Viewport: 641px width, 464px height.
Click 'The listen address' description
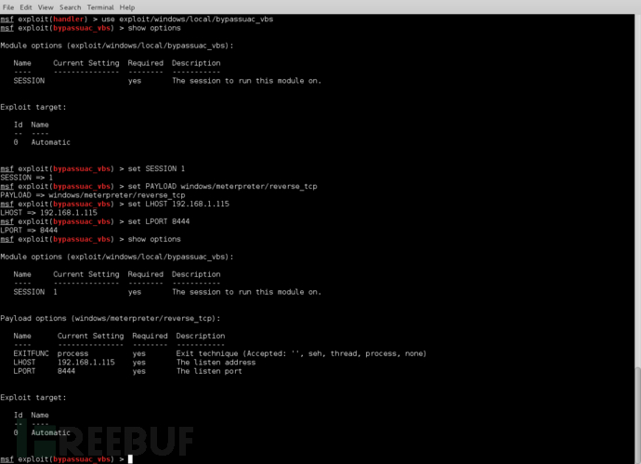[216, 363]
